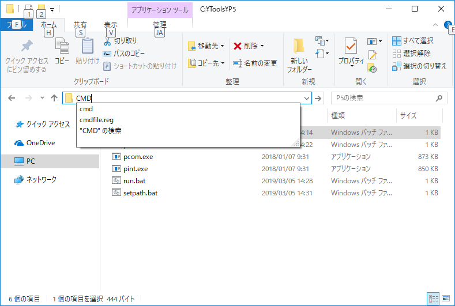Click Cut (切り取り) scissors icon
The image size is (455, 306).
tap(107, 41)
